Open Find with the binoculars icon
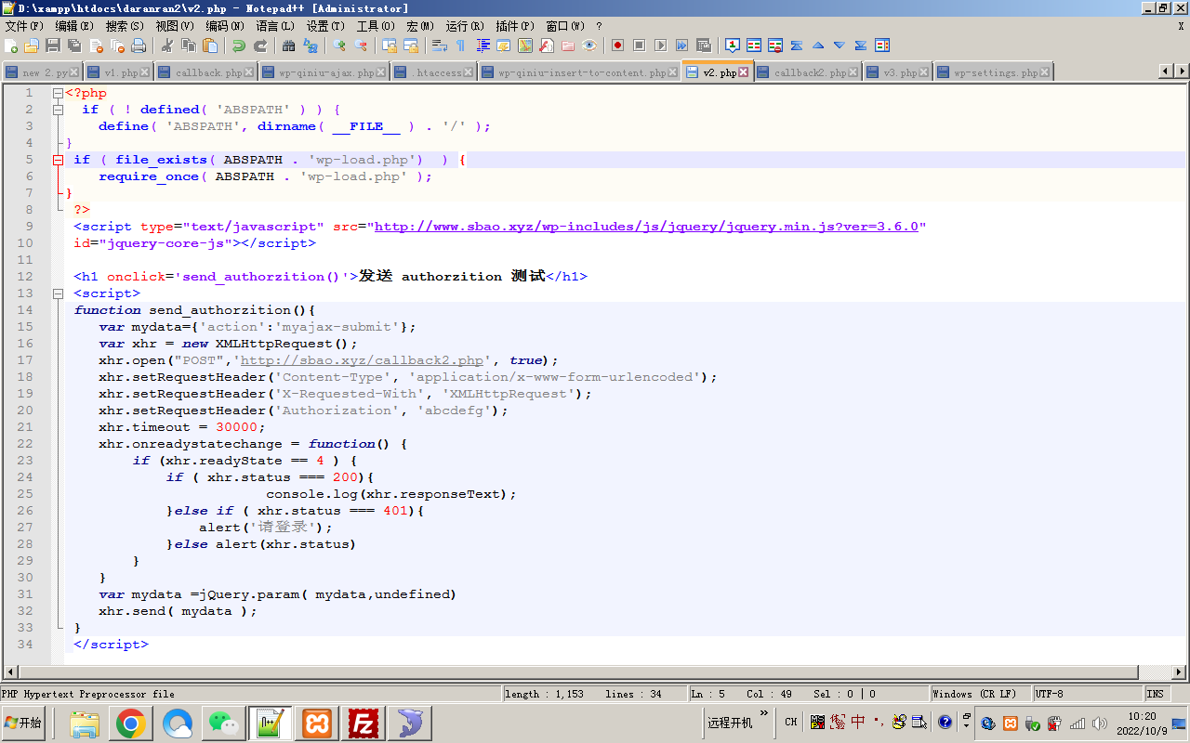 tap(288, 46)
